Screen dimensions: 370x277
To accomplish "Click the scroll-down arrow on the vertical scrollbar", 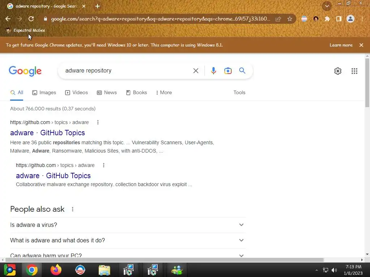I will tap(367, 254).
